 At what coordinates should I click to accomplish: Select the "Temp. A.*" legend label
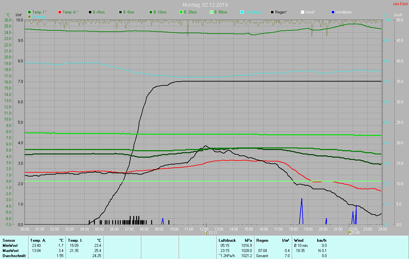click(70, 12)
